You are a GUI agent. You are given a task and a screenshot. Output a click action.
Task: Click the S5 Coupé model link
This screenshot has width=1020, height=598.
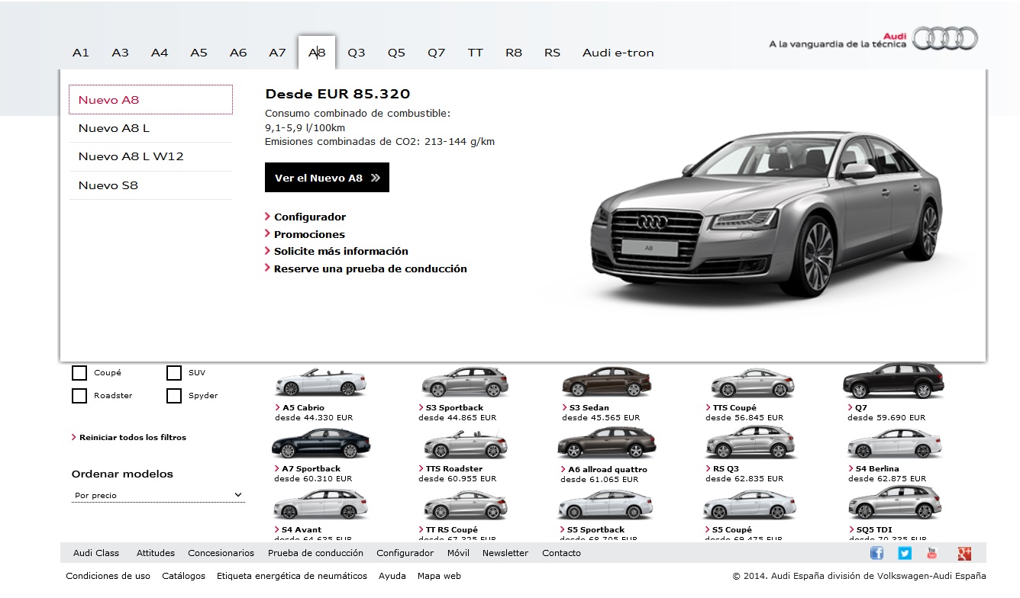pyautogui.click(x=731, y=529)
